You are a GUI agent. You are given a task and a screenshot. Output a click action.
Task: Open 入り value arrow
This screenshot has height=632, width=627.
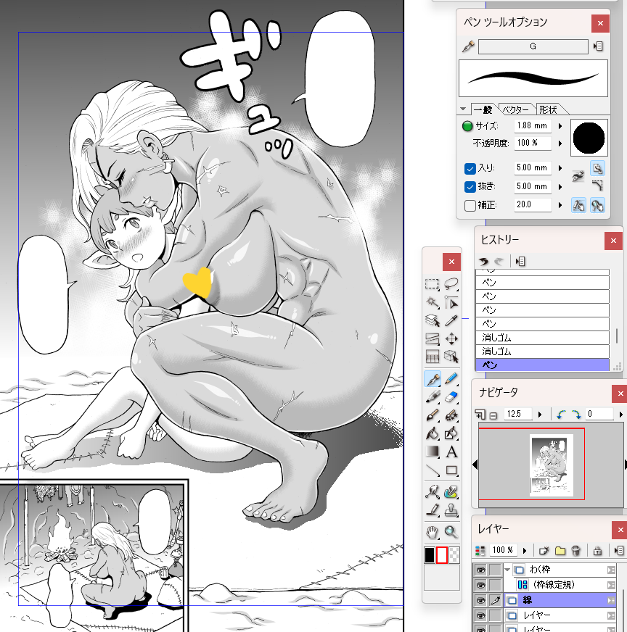tap(560, 168)
